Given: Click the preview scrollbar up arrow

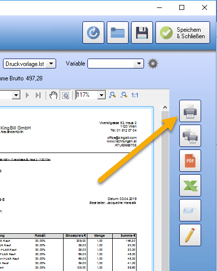Looking at the screenshot, I should (165, 108).
